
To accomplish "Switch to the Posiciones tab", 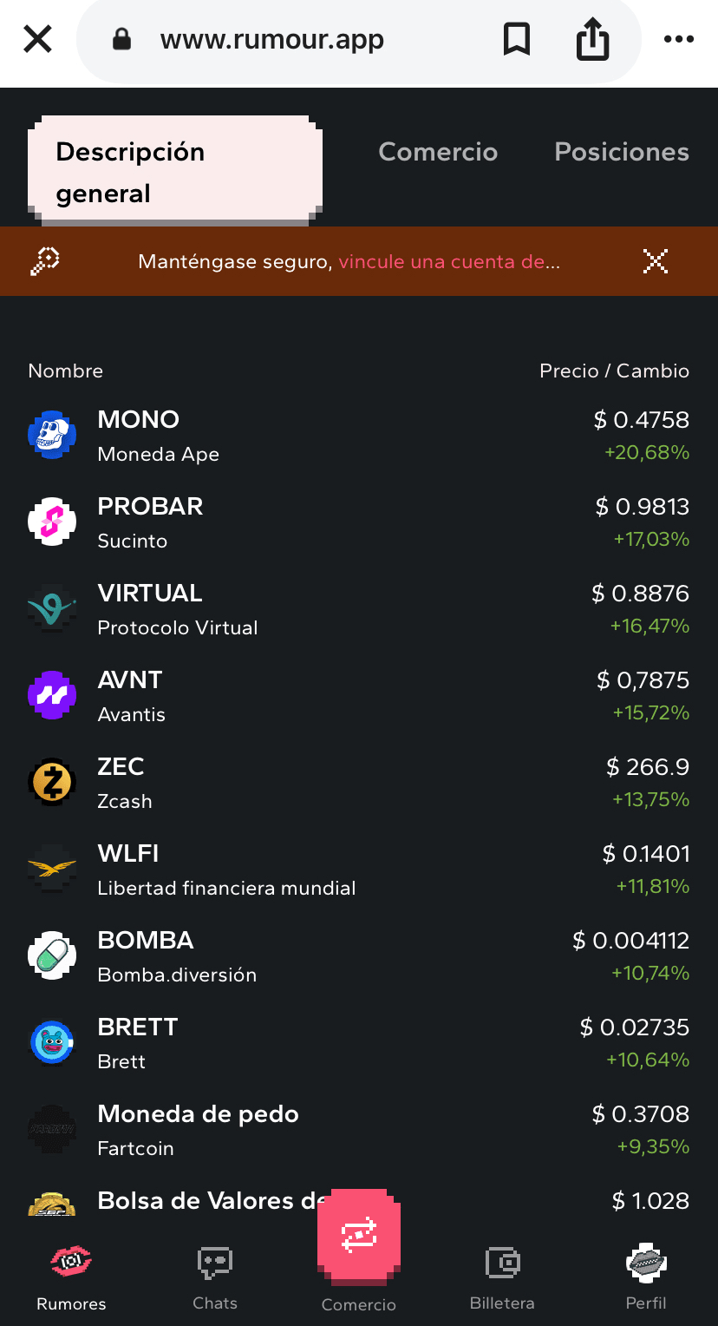I will pos(622,152).
